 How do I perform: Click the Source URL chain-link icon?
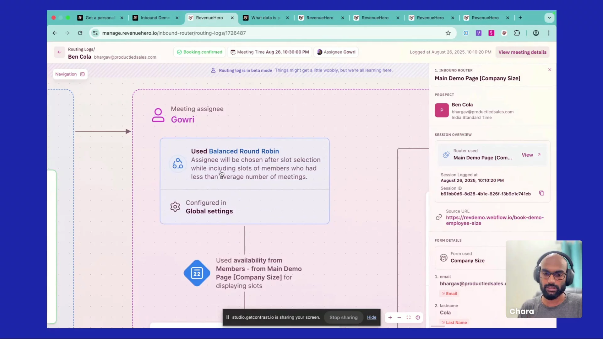click(439, 217)
